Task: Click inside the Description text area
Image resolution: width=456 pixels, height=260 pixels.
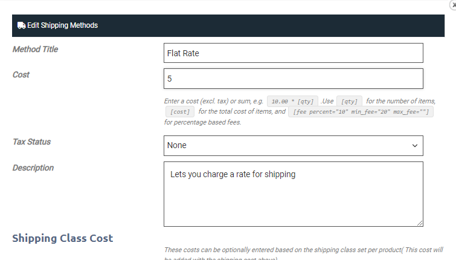Action: coord(293,193)
